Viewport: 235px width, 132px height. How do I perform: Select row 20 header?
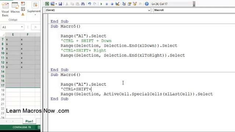pyautogui.click(x=3, y=99)
